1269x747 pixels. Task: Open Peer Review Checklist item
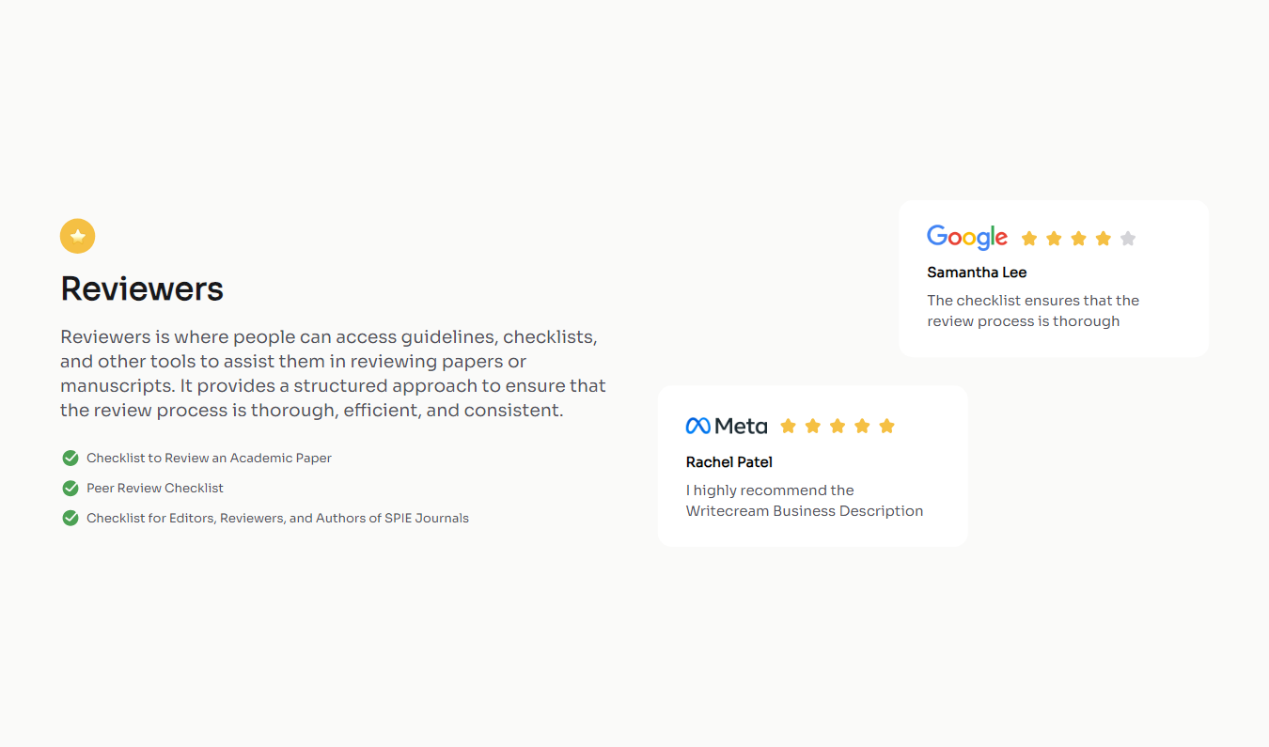point(155,488)
